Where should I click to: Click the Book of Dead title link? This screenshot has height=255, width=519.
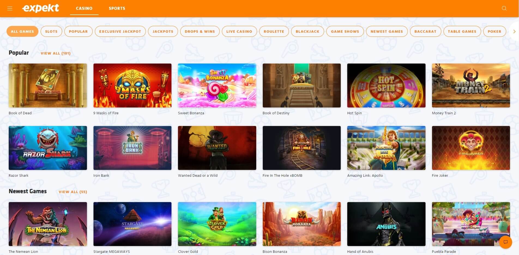click(20, 113)
